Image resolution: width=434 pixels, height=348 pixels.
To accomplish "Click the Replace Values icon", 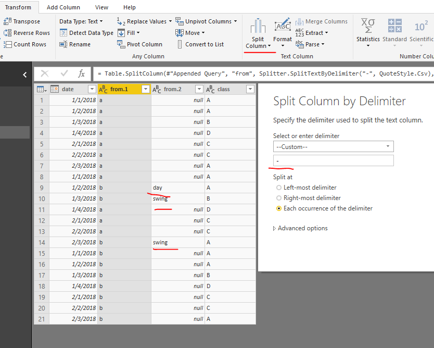I will pyautogui.click(x=121, y=21).
